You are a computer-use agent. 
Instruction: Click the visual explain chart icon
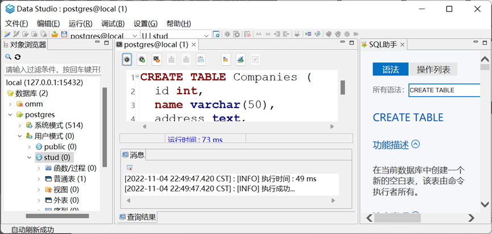(241, 59)
